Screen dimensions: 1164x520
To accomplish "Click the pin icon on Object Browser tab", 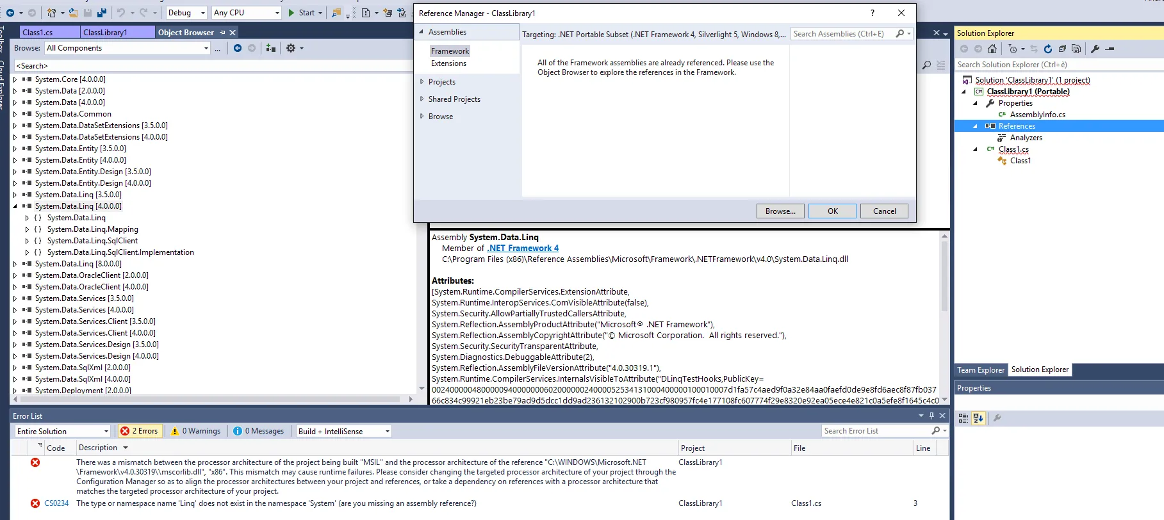I will 222,33.
